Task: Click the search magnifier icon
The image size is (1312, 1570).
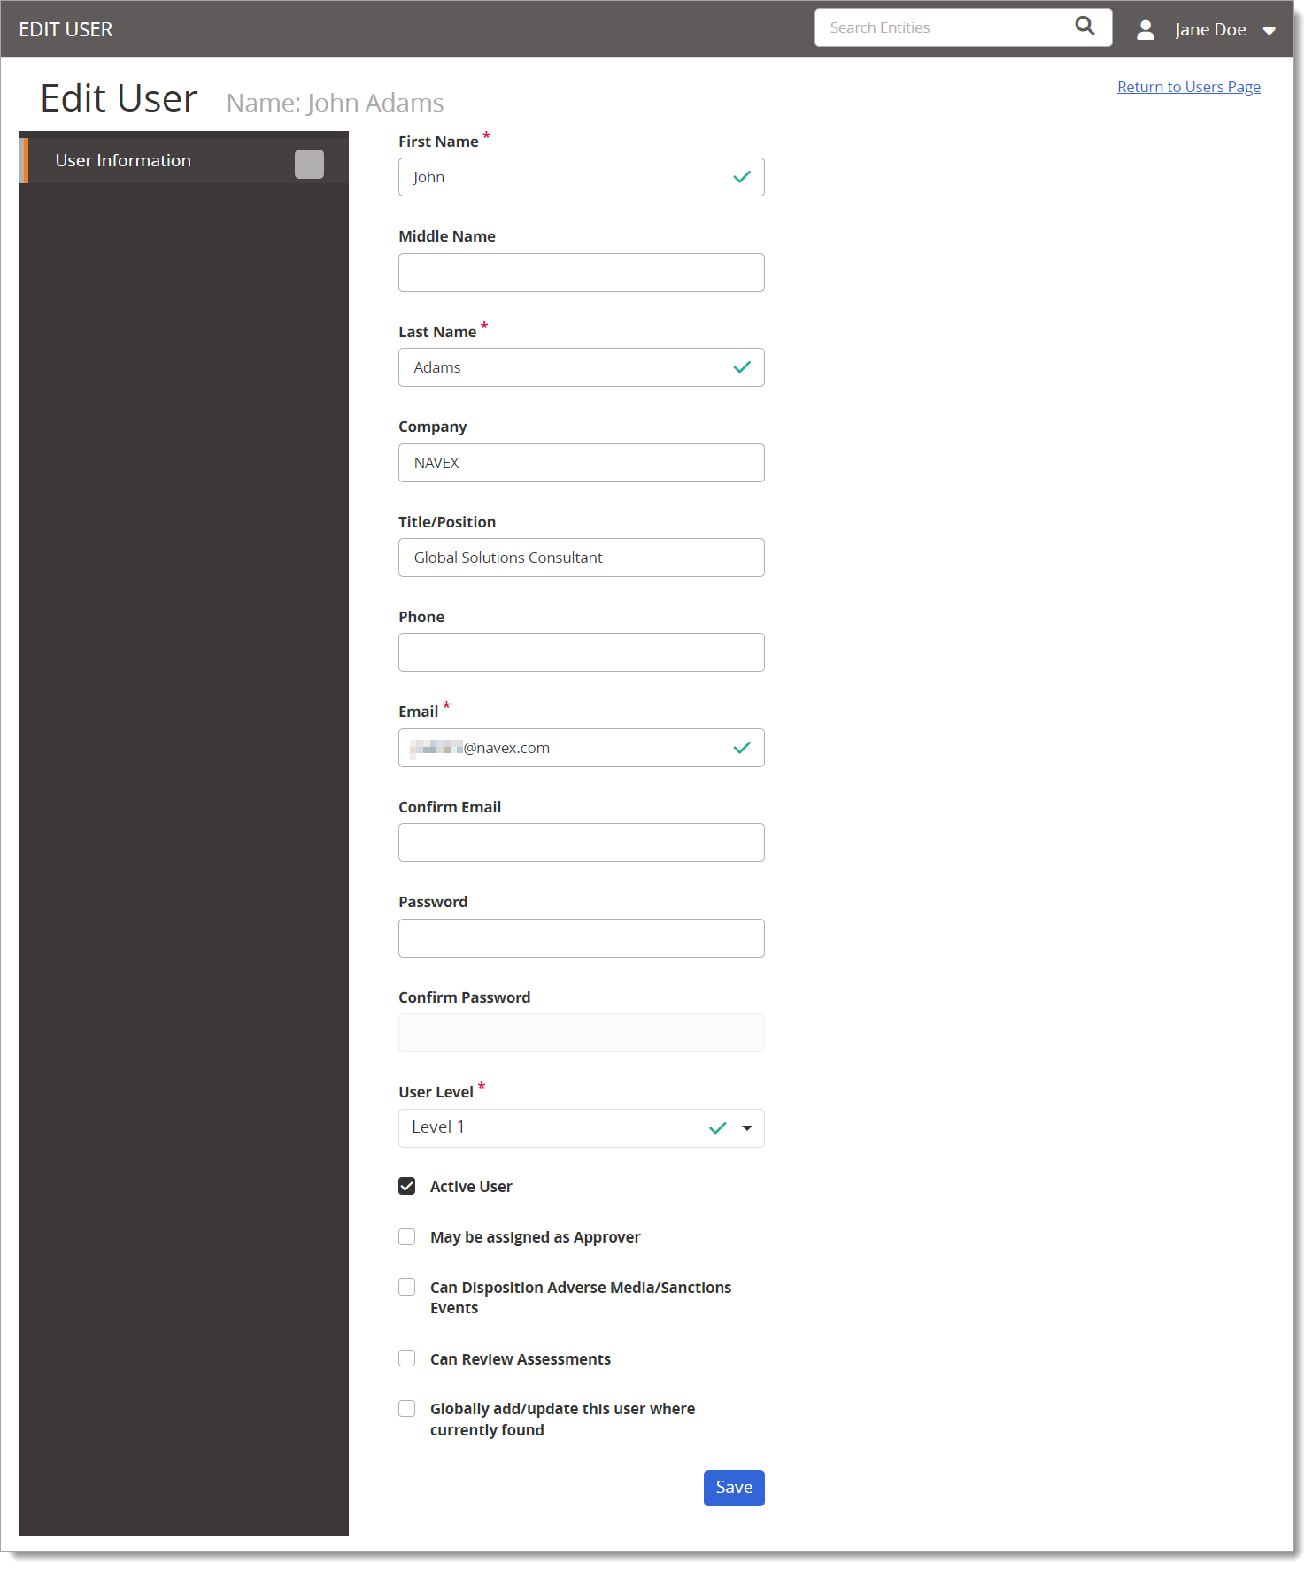Action: click(1084, 27)
